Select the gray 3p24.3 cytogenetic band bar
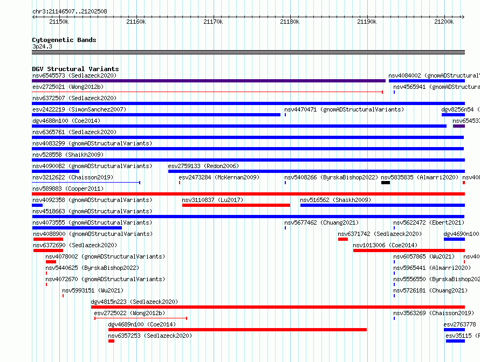Image resolution: width=480 pixels, height=362 pixels. [x=248, y=52]
